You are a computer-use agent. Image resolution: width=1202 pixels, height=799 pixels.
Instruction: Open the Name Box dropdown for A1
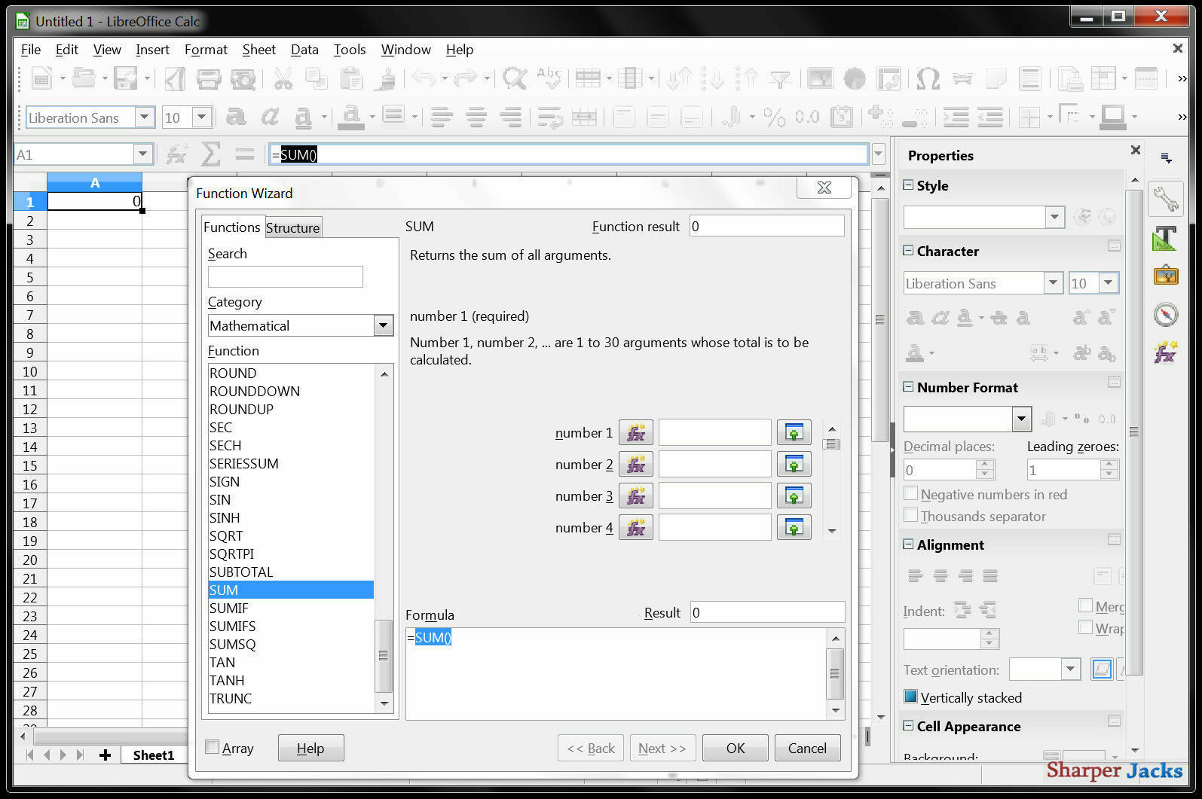coord(142,154)
